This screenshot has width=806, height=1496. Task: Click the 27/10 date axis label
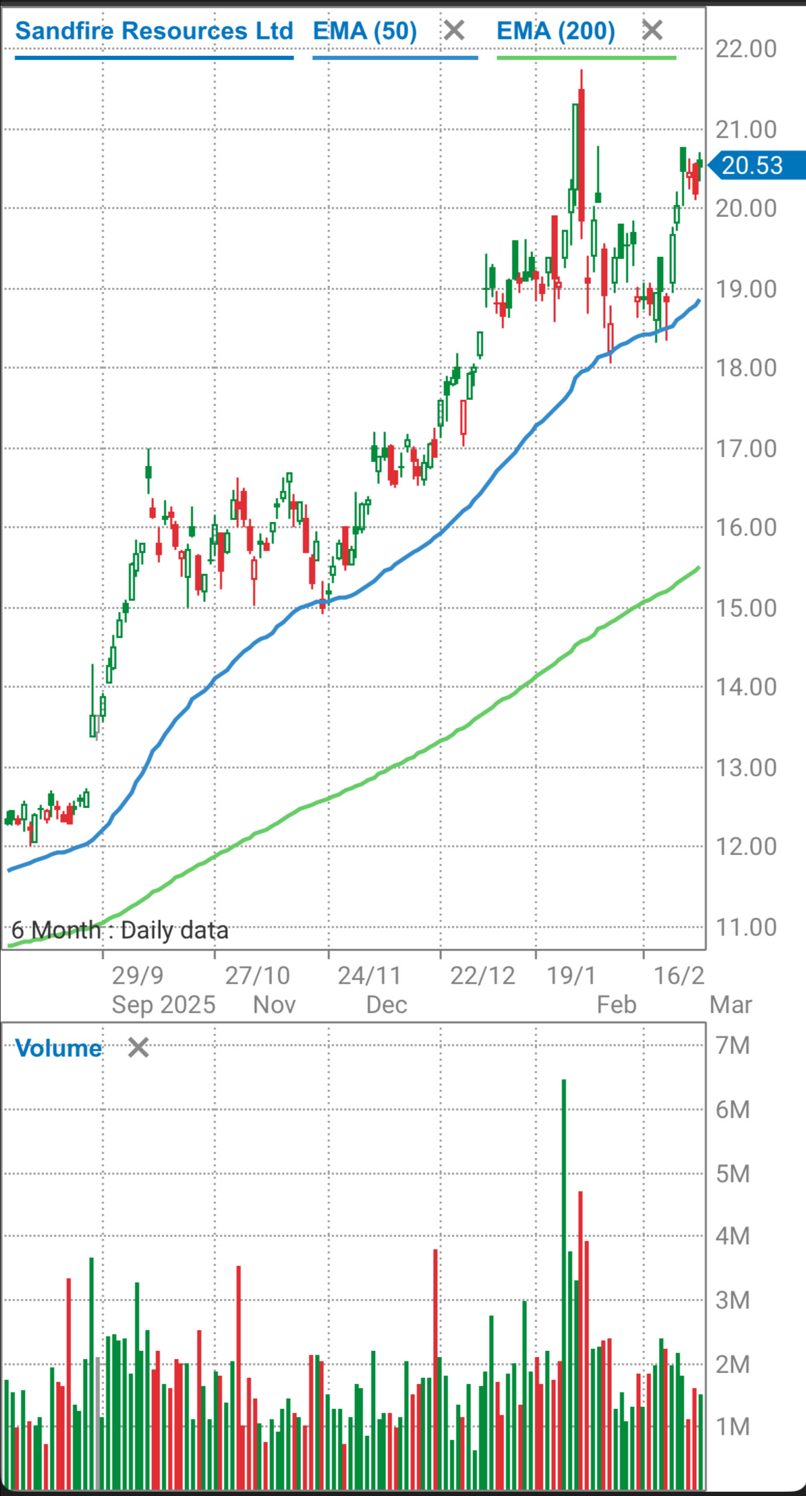[x=258, y=975]
